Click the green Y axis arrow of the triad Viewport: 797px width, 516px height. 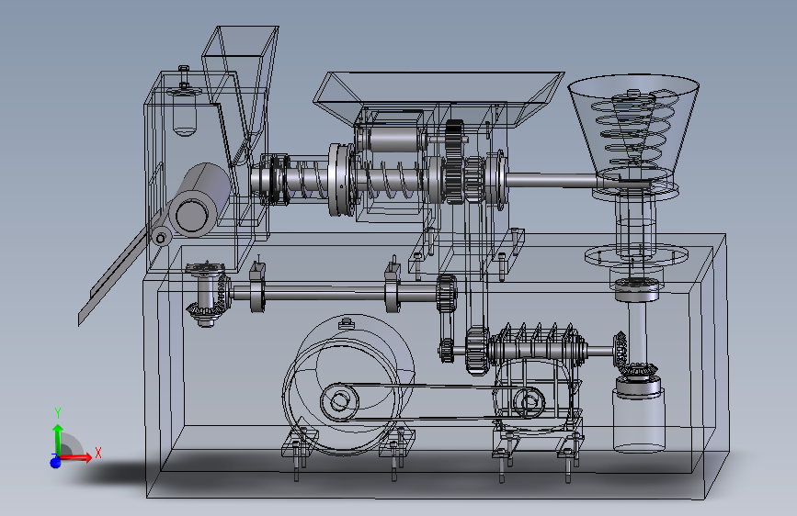pyautogui.click(x=58, y=441)
